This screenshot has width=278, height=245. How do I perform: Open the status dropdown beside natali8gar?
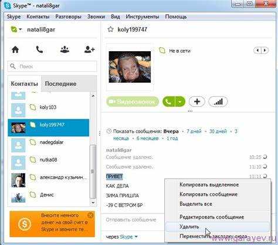21,30
